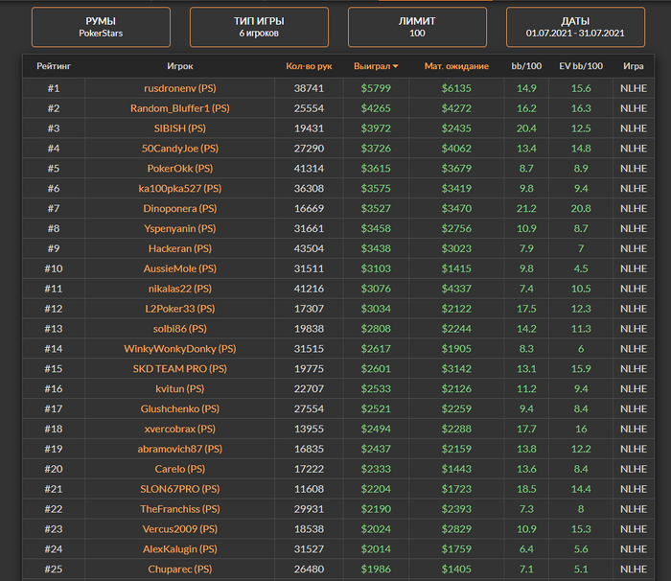Sort by EV bb/100 column header
Viewport: 671px width, 581px height.
(580, 66)
